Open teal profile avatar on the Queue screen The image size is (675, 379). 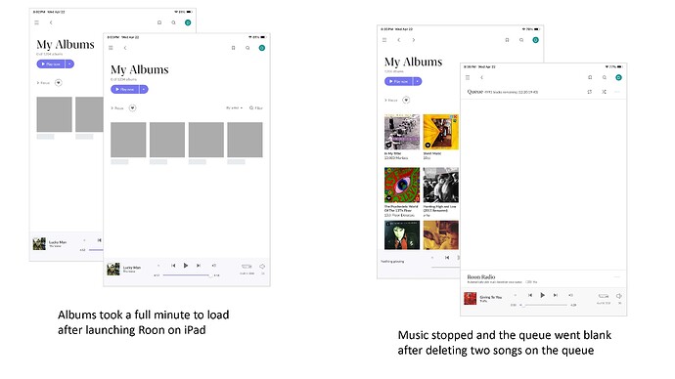coord(618,77)
